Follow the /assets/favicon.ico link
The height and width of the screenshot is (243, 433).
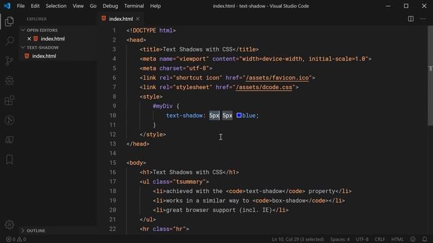click(277, 78)
